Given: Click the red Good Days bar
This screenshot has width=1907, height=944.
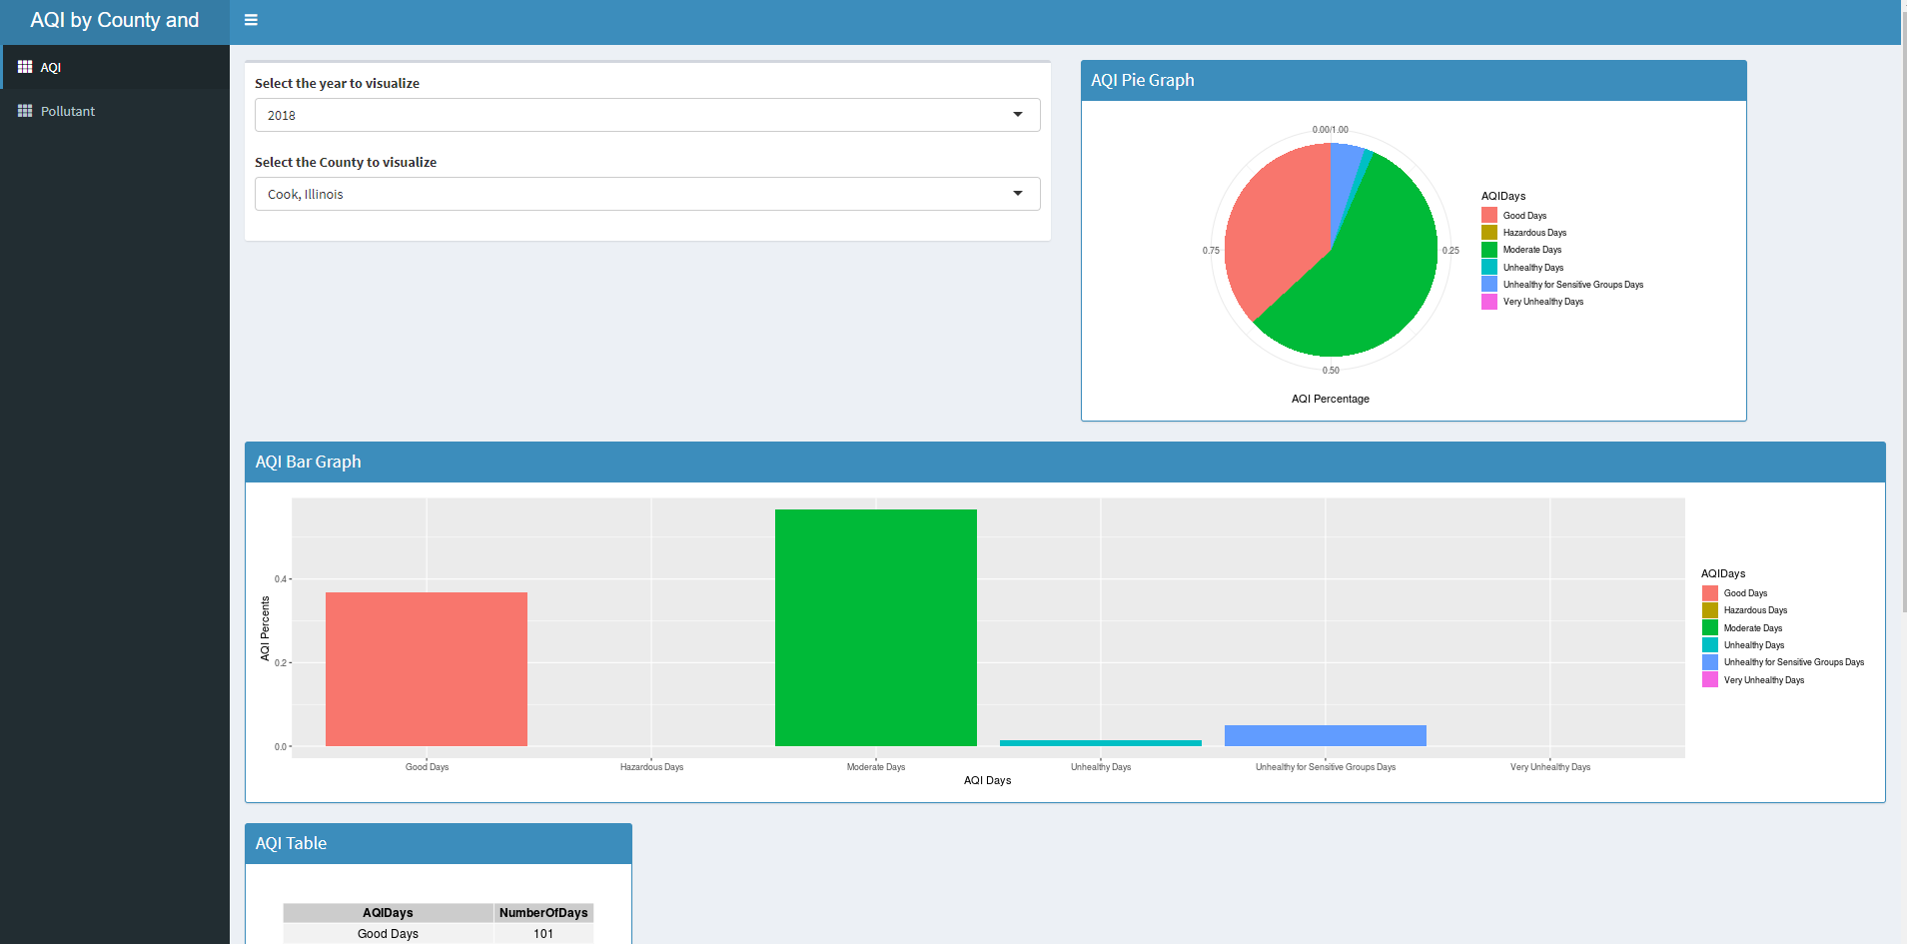Looking at the screenshot, I should pos(427,669).
